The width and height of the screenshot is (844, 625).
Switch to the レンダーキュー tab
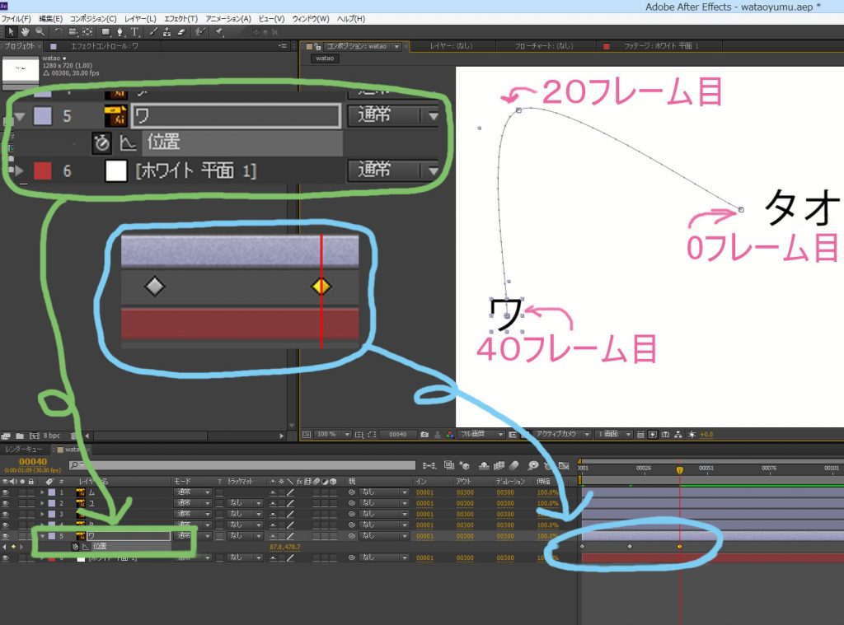click(24, 449)
